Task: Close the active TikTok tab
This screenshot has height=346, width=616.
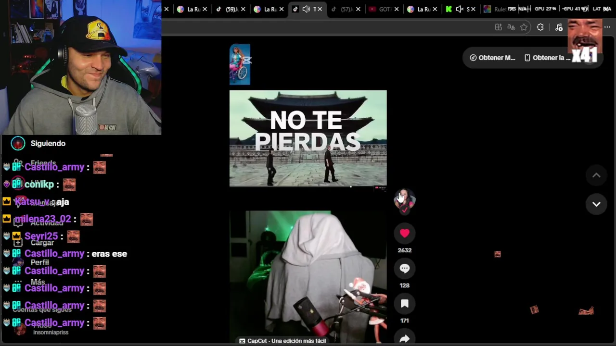Action: point(320,9)
